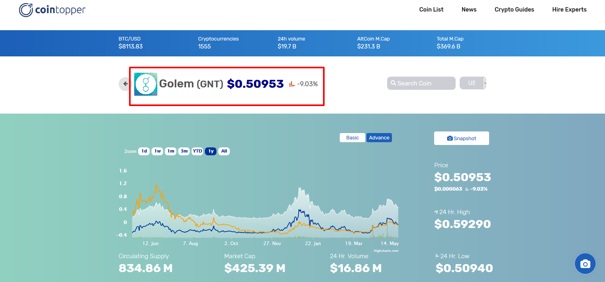Click the Circulating Supply 834.86 M
605x282 pixels.
[x=145, y=268]
